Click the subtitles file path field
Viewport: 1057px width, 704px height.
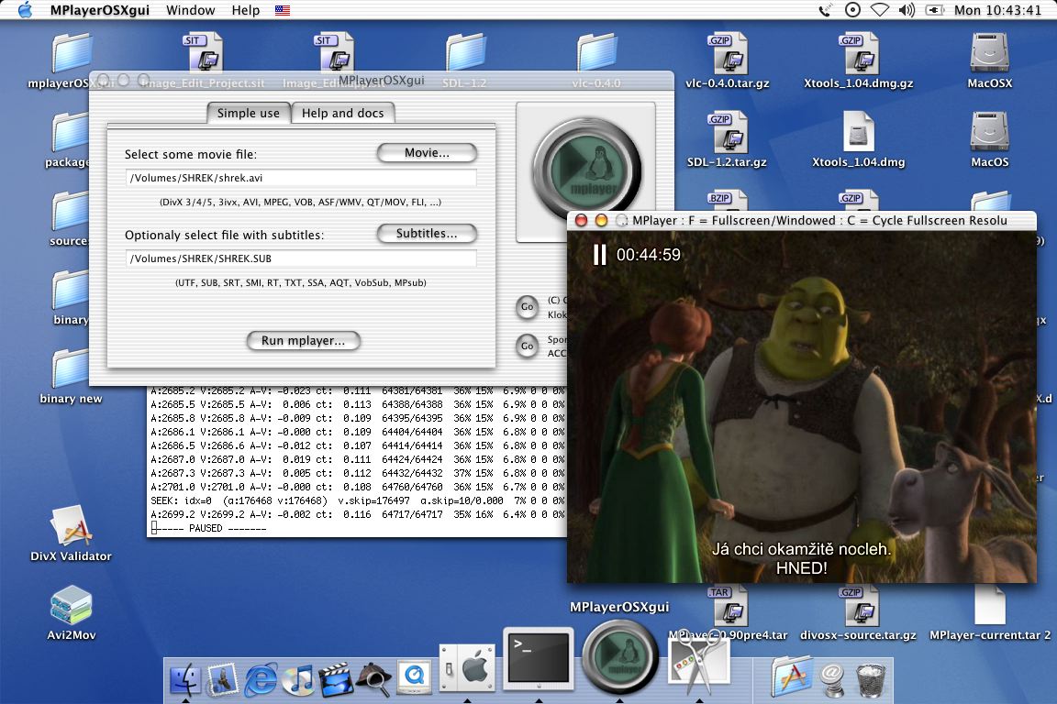[x=301, y=258]
